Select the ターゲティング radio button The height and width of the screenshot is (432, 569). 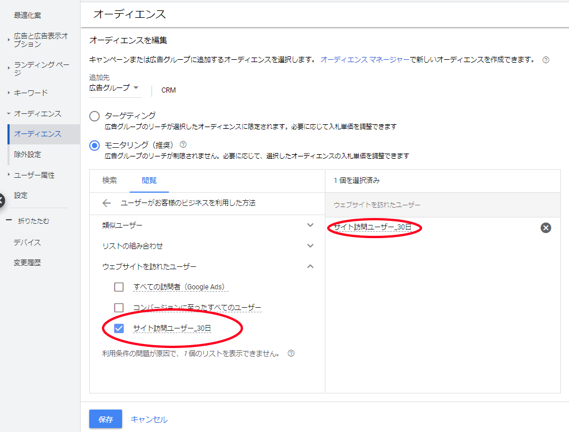[94, 116]
